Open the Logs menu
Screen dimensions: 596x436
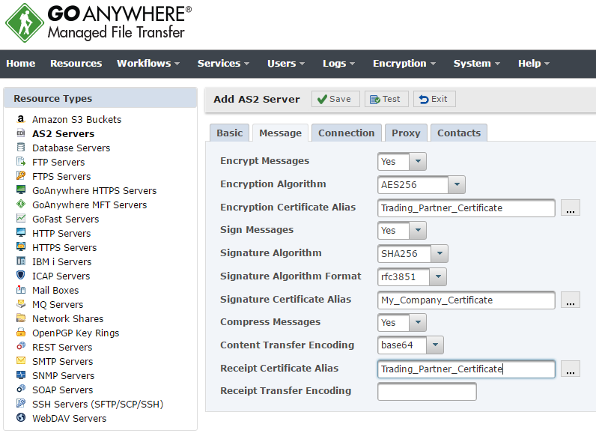tap(338, 64)
